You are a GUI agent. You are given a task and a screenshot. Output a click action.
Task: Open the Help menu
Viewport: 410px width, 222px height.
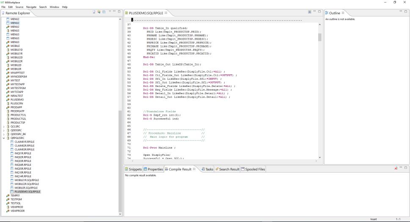[x=65, y=7]
